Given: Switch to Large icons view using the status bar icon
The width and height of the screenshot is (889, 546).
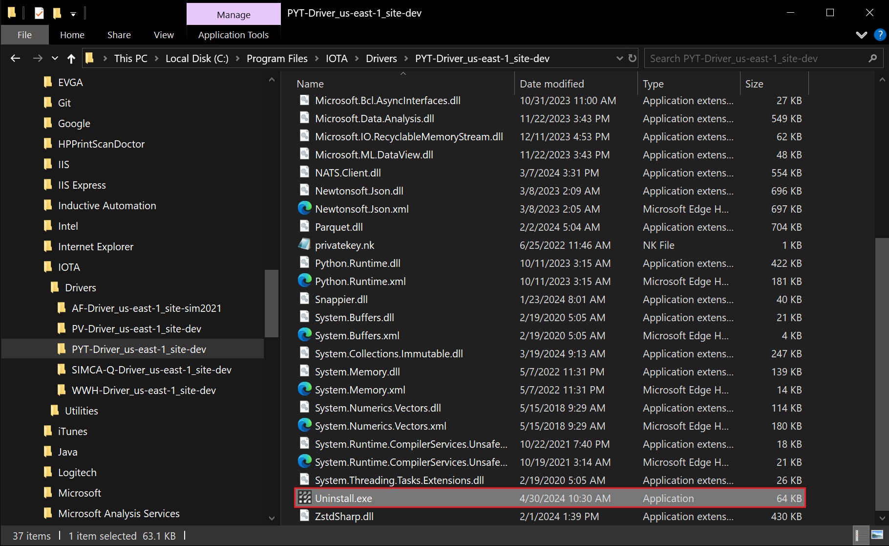Looking at the screenshot, I should (x=877, y=535).
